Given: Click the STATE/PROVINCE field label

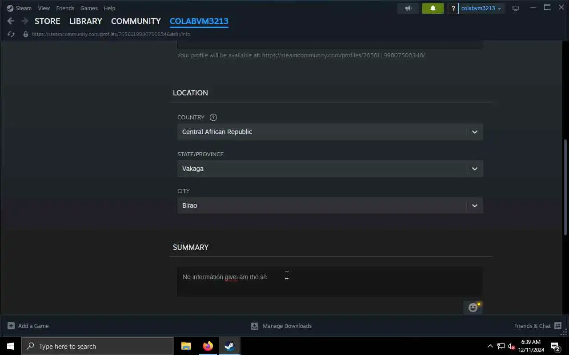Looking at the screenshot, I should point(200,154).
